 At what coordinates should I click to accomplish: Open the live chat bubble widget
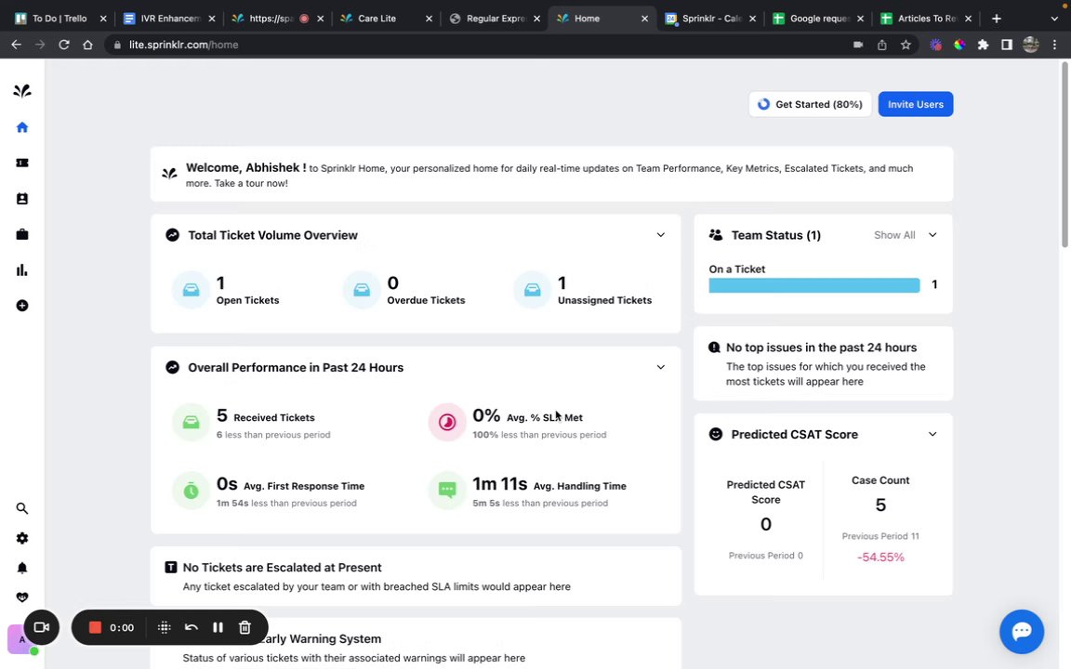click(1021, 632)
